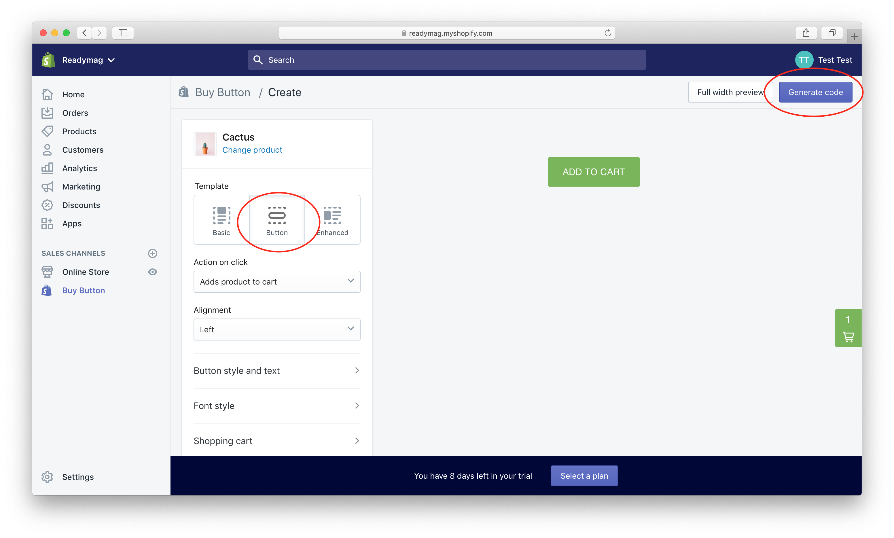Click the Shopify bag logo in header
The height and width of the screenshot is (538, 894).
point(48,60)
